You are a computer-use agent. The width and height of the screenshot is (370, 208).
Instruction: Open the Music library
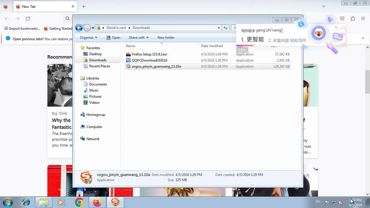(94, 90)
